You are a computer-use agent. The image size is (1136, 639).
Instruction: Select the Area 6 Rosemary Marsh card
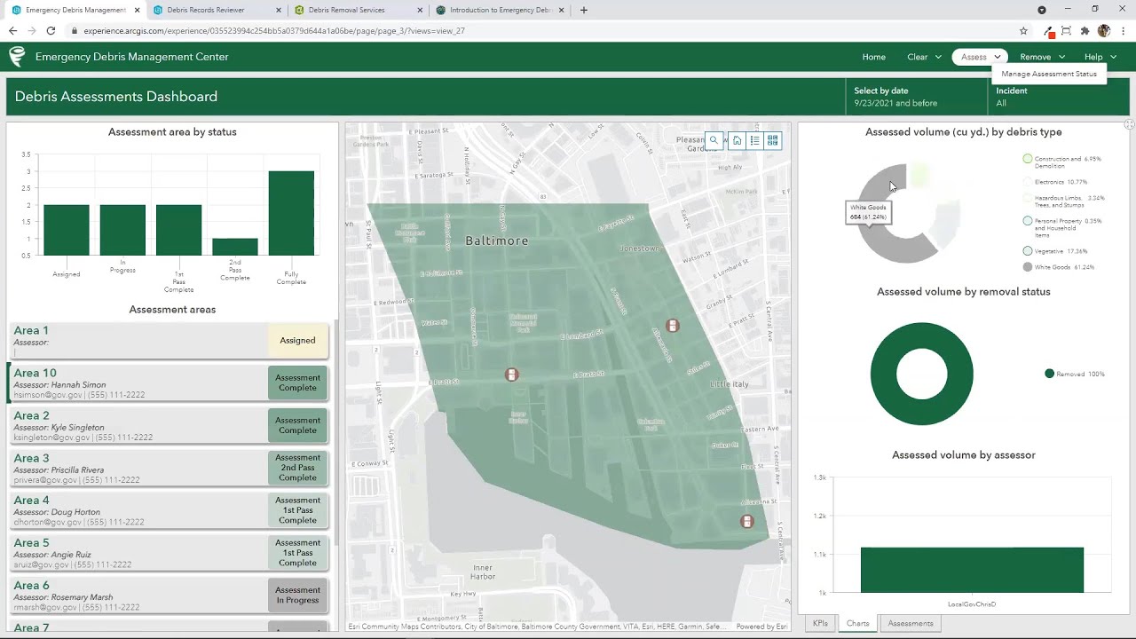(169, 596)
